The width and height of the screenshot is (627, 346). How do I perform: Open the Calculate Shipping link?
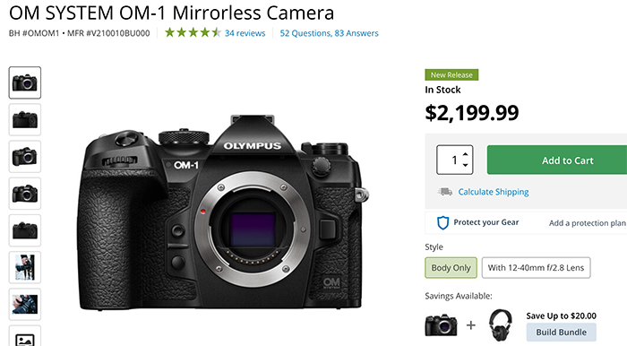click(494, 192)
